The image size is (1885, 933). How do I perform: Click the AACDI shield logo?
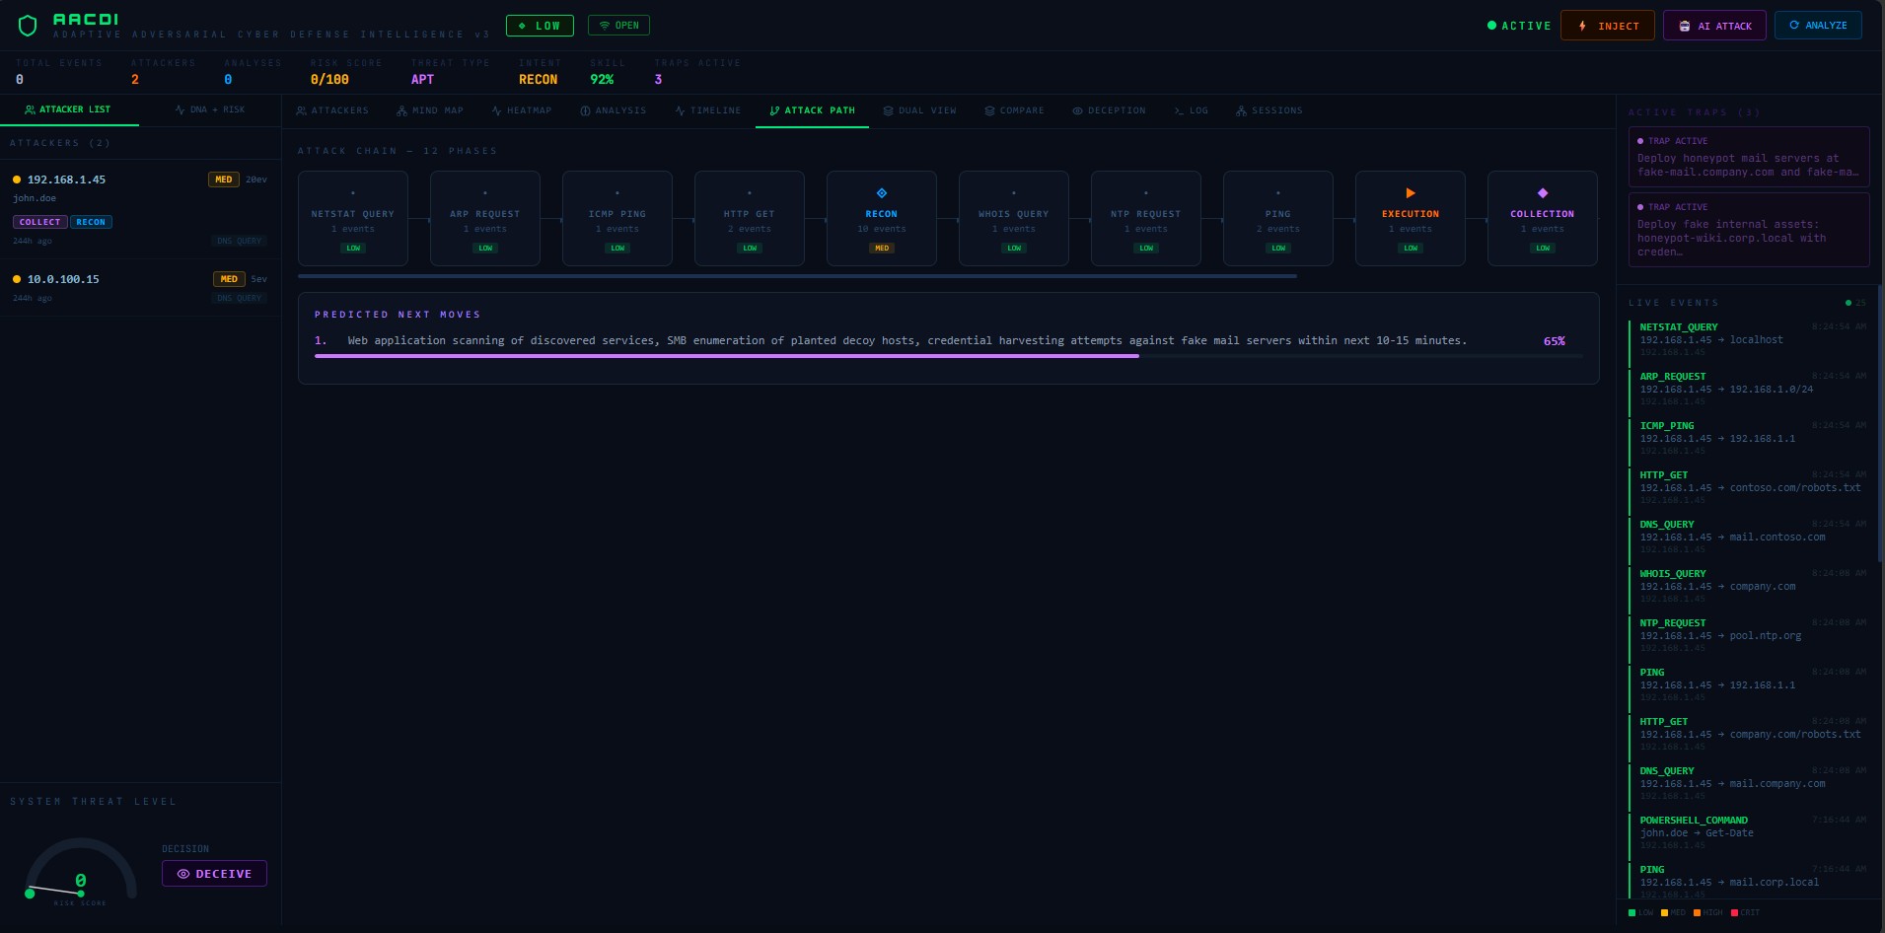pos(28,26)
